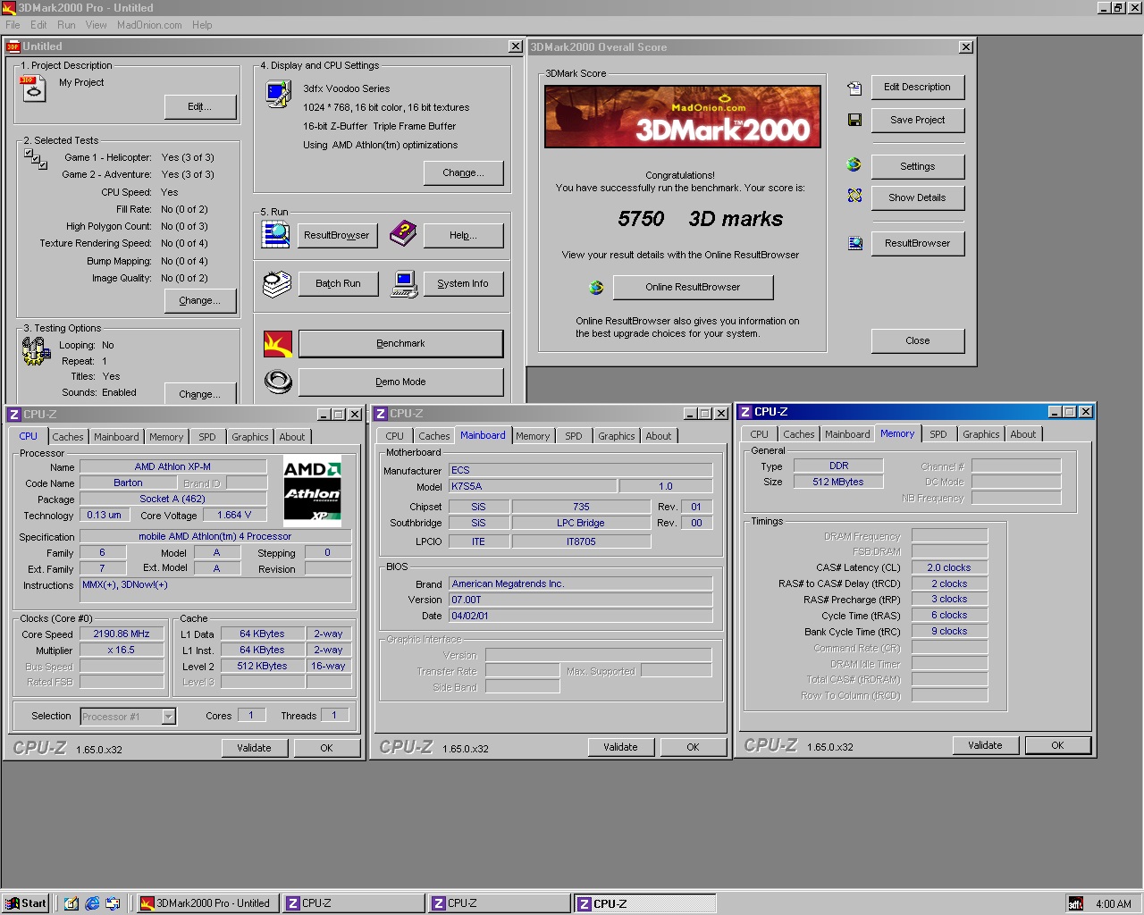
Task: Launch Demo Mode
Action: 400,382
